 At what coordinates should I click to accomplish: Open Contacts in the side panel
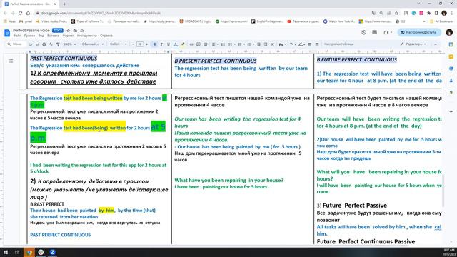(x=451, y=81)
